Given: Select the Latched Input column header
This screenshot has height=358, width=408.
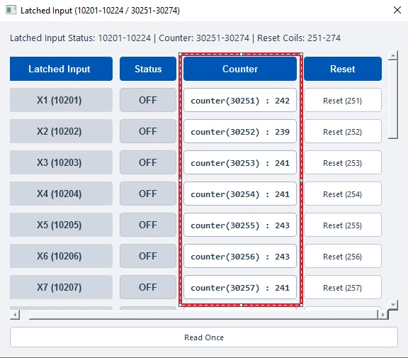Looking at the screenshot, I should (61, 69).
